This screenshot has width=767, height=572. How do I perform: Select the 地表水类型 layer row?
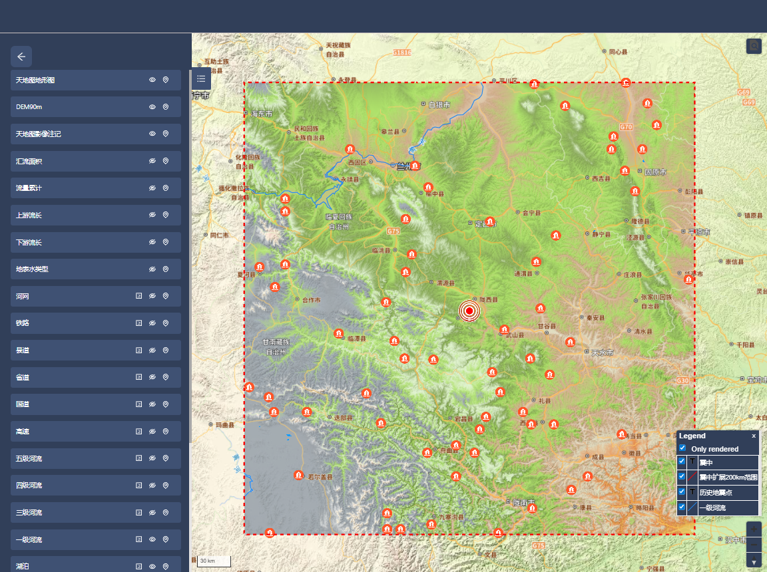pyautogui.click(x=73, y=269)
